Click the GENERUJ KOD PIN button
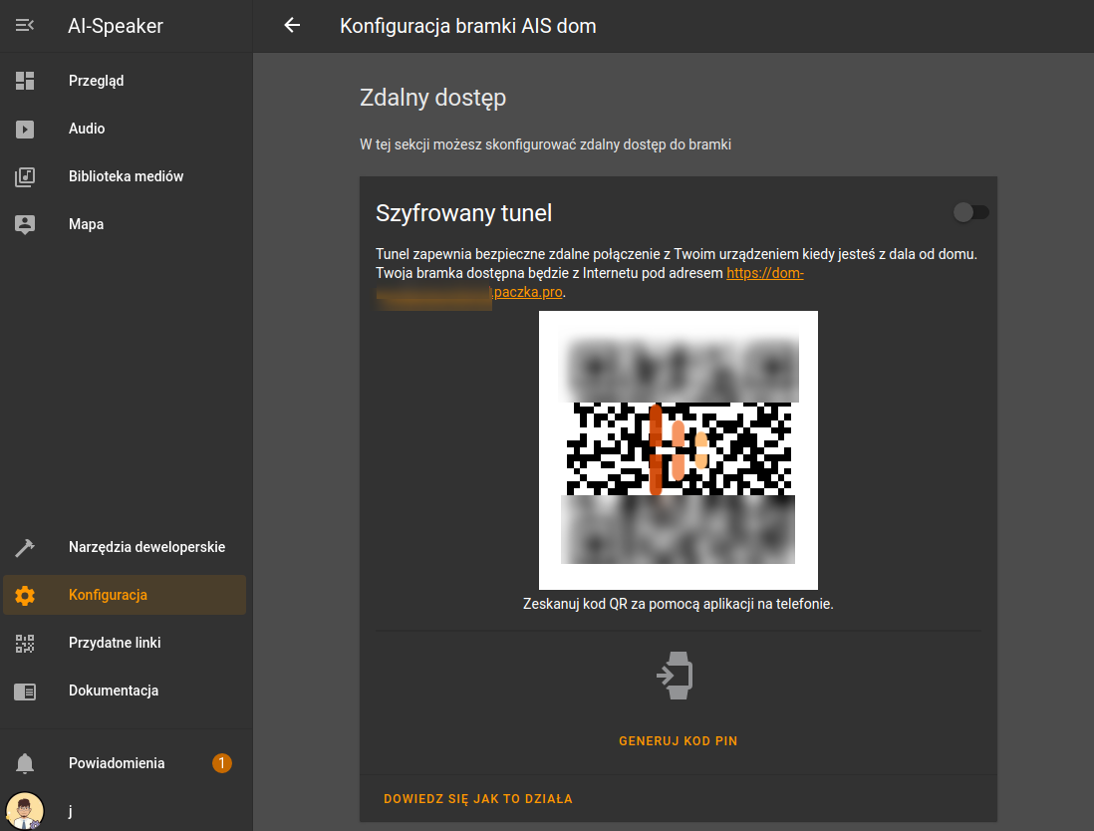This screenshot has height=831, width=1094. (x=678, y=741)
